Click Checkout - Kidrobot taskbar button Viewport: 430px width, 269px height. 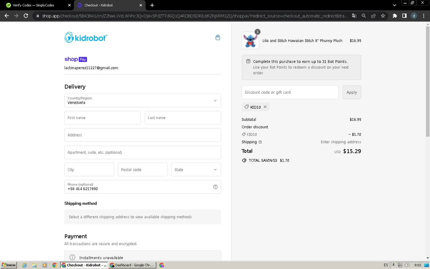[84, 265]
